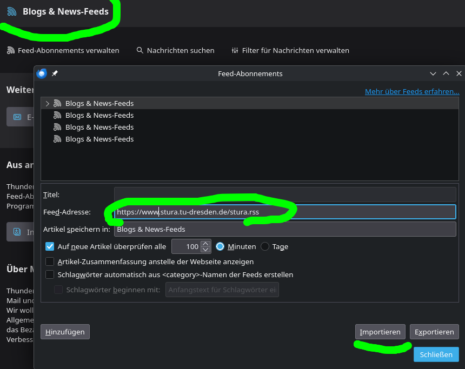
Task: Open the Artikel speichern in folder selector
Action: [x=285, y=229]
